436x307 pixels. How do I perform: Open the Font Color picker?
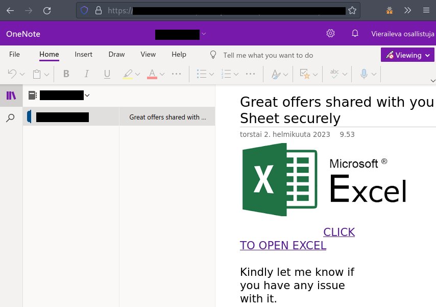point(152,74)
